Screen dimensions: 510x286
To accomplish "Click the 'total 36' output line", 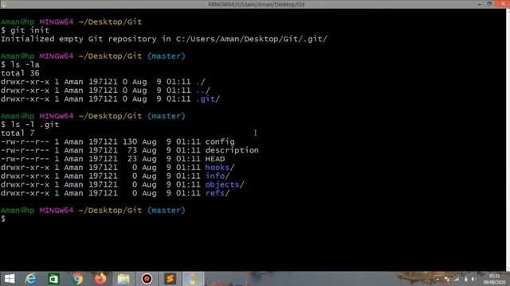I will pyautogui.click(x=20, y=73).
